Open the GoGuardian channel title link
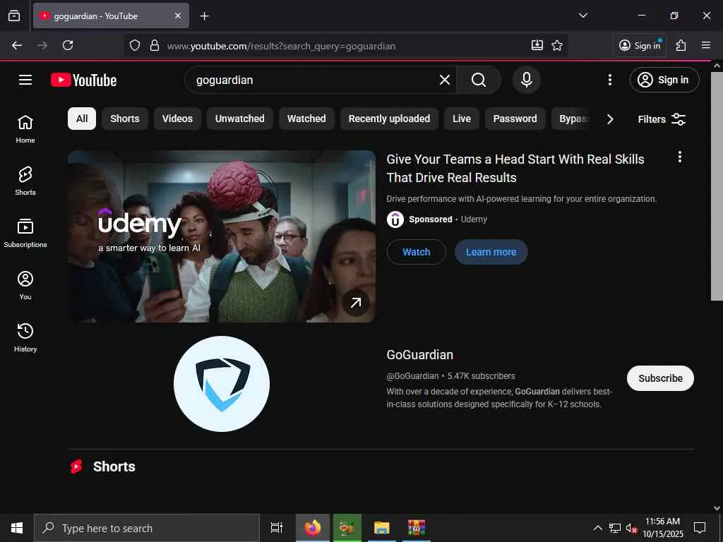The image size is (723, 542). pyautogui.click(x=419, y=355)
